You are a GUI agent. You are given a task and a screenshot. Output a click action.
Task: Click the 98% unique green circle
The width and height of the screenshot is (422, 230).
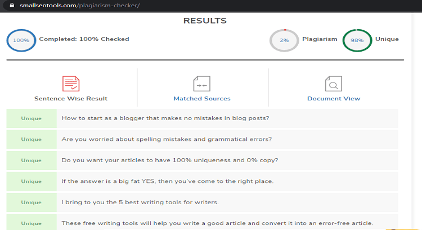tap(357, 40)
